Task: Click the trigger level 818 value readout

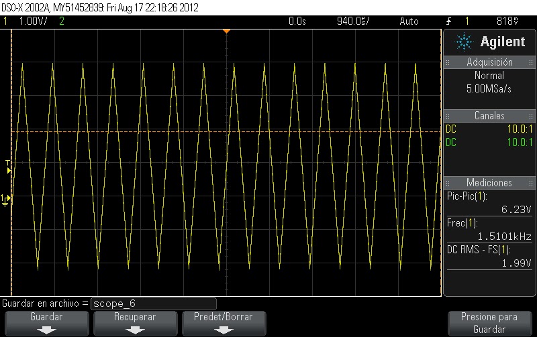Action: [507, 21]
